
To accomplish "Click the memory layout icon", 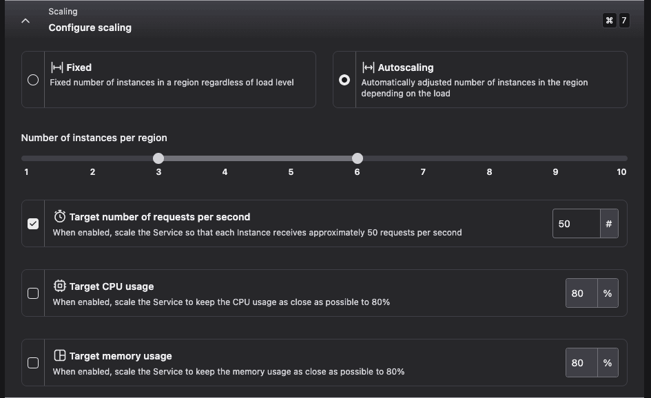I will (60, 355).
